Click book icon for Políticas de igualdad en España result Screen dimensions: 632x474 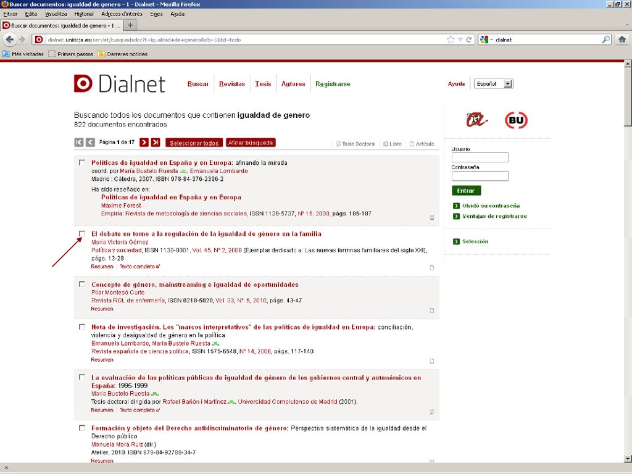point(431,218)
